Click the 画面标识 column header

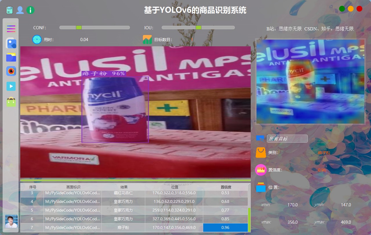click(73, 187)
